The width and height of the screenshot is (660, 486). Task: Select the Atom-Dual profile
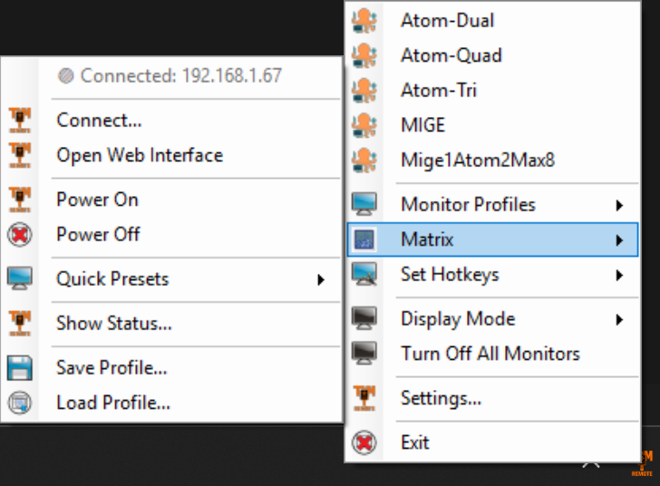click(492, 21)
